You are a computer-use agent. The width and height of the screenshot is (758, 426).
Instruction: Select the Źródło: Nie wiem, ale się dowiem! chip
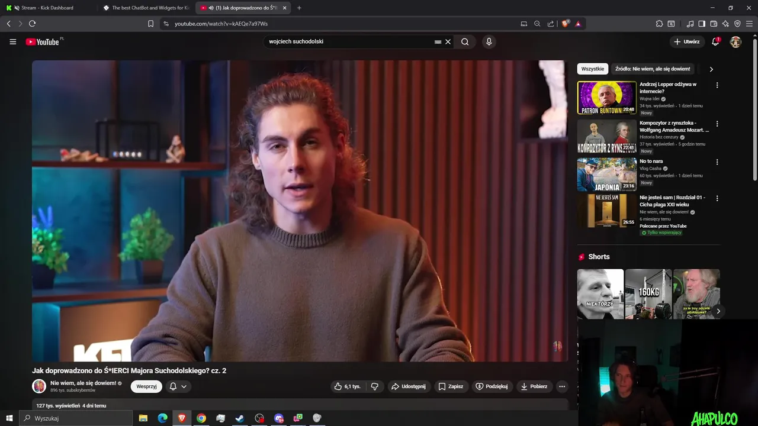click(653, 69)
